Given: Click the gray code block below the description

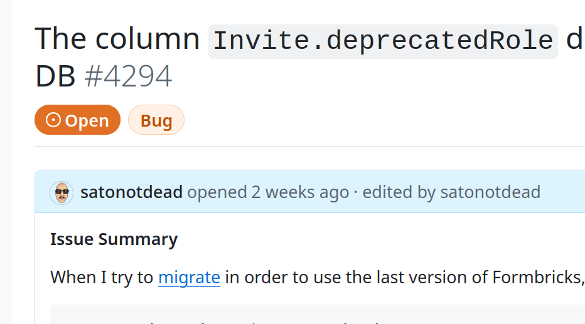Looking at the screenshot, I should tap(314, 315).
